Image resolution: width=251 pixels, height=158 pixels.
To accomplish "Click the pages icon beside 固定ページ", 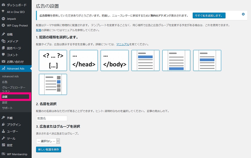I will [x=3, y=48].
